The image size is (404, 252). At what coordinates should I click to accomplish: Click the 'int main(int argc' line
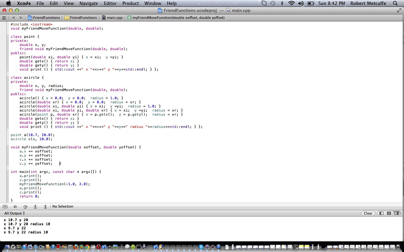pos(56,172)
